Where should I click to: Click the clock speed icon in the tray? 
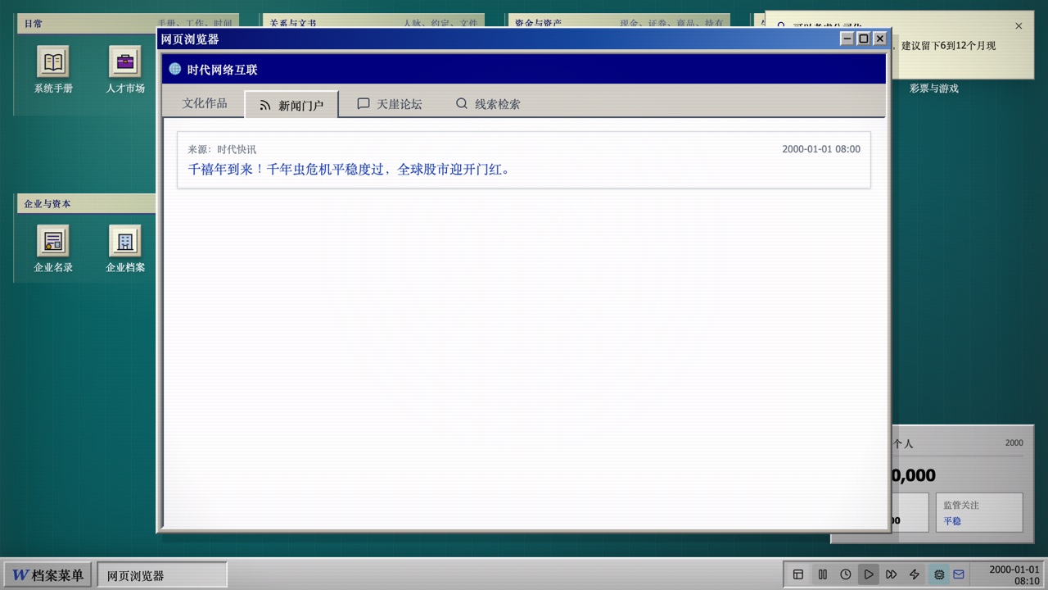pyautogui.click(x=846, y=574)
